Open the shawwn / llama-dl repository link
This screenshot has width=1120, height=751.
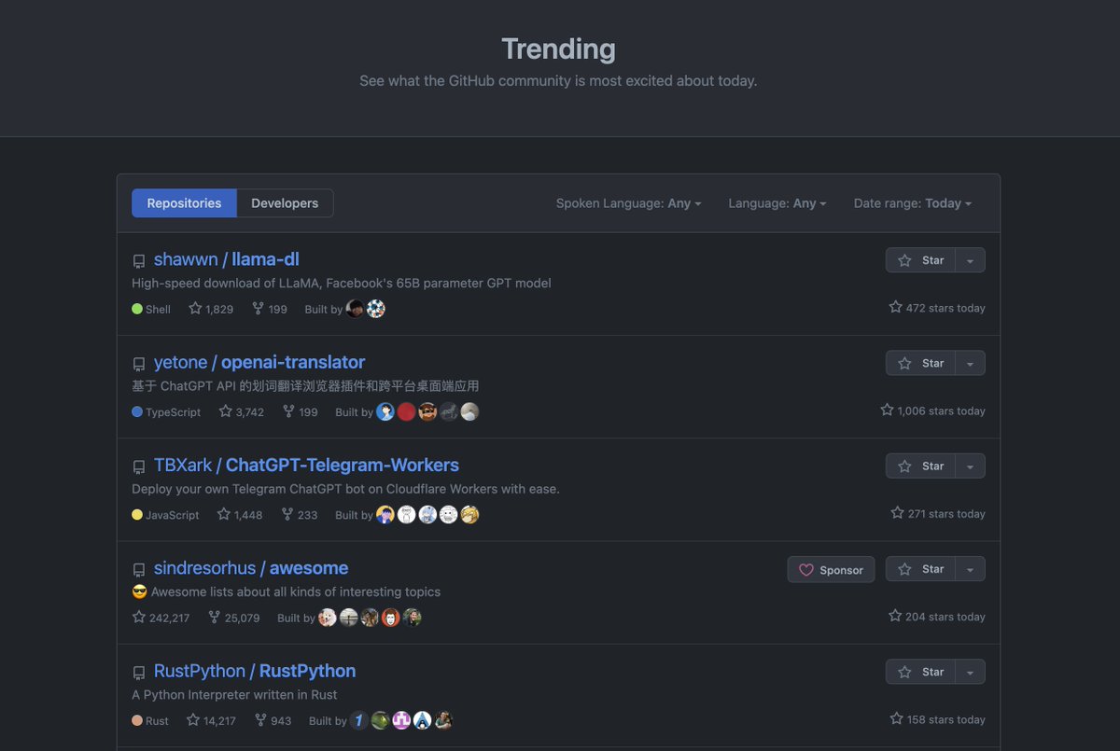pos(226,259)
